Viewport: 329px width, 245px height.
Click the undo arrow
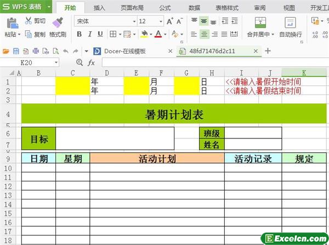66,51
